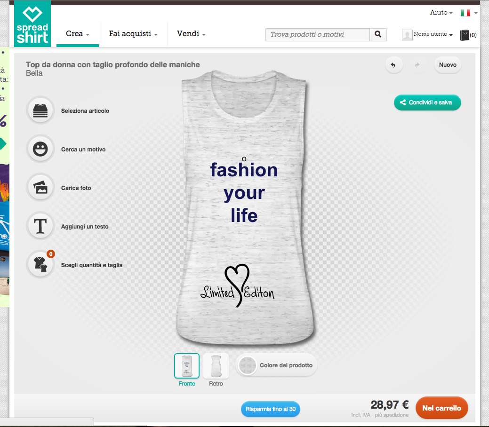This screenshot has height=427, width=489.
Task: Switch to the Retro view thumbnail
Action: pos(216,366)
